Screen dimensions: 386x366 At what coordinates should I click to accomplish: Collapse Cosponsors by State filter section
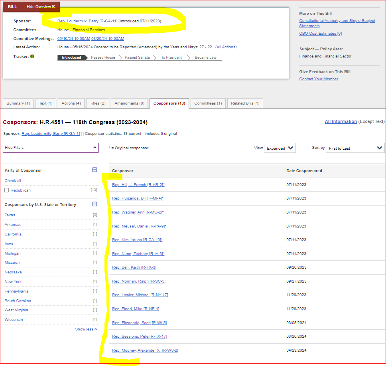pos(95,204)
